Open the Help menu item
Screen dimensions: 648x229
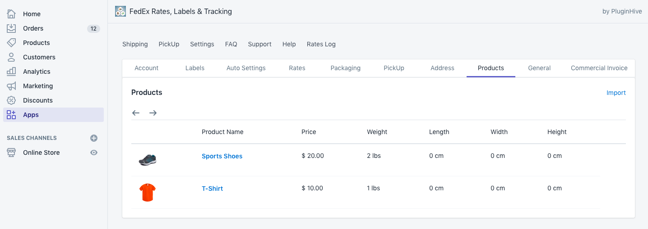(x=289, y=44)
